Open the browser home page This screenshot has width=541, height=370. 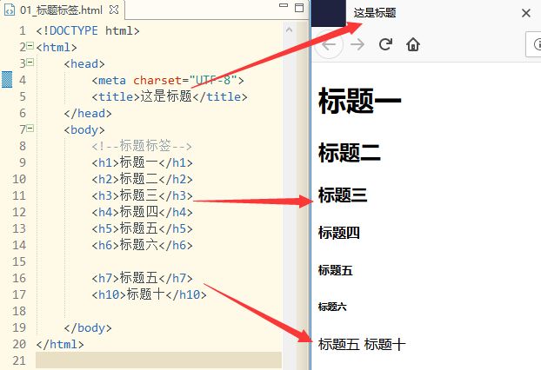pyautogui.click(x=413, y=44)
